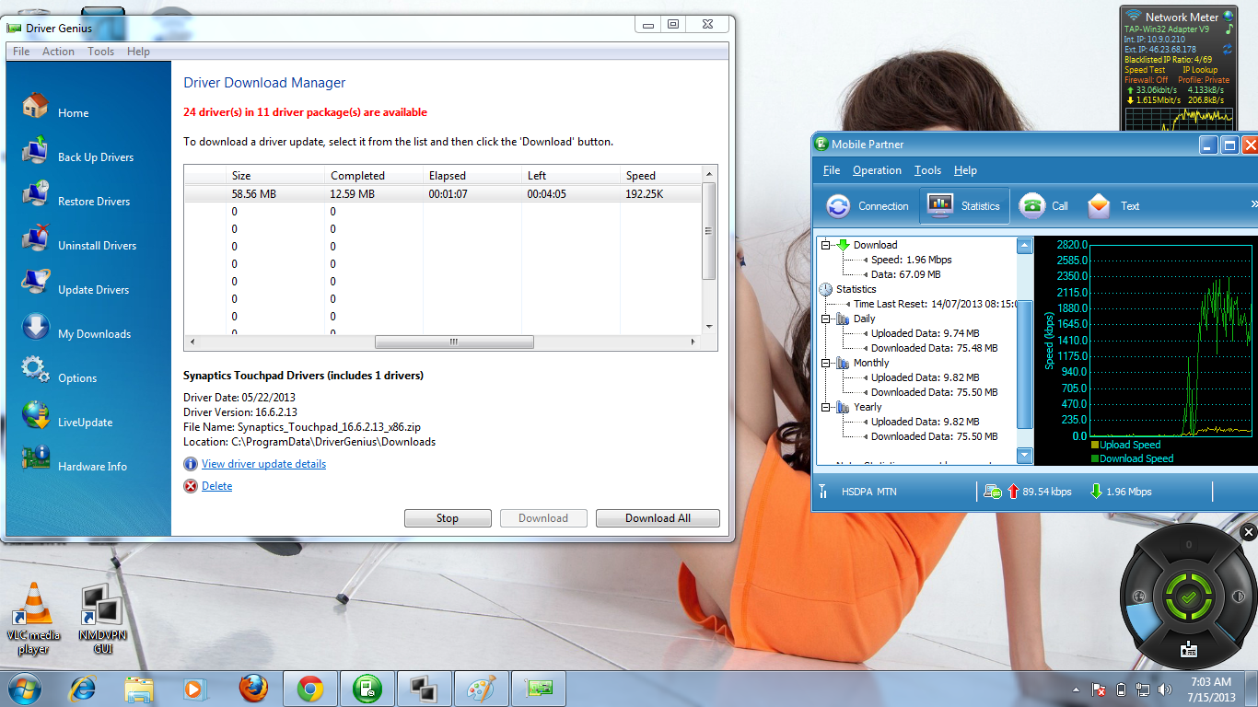Select 'Time Last Reset' tree entry

pos(935,304)
